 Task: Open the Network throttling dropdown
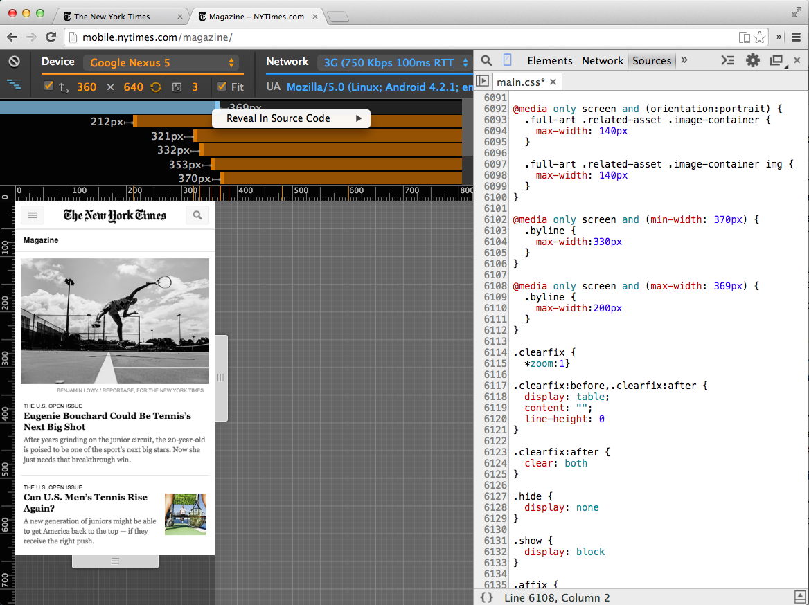[x=396, y=63]
